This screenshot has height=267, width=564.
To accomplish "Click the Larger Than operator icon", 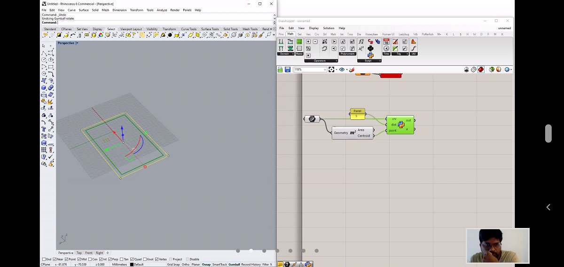I will (334, 42).
